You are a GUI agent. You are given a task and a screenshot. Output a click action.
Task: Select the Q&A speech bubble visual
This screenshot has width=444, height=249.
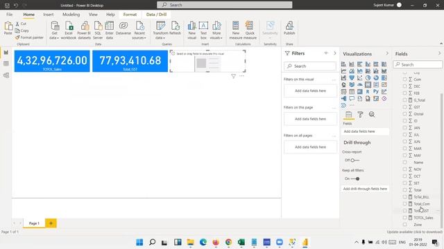tap(352, 98)
